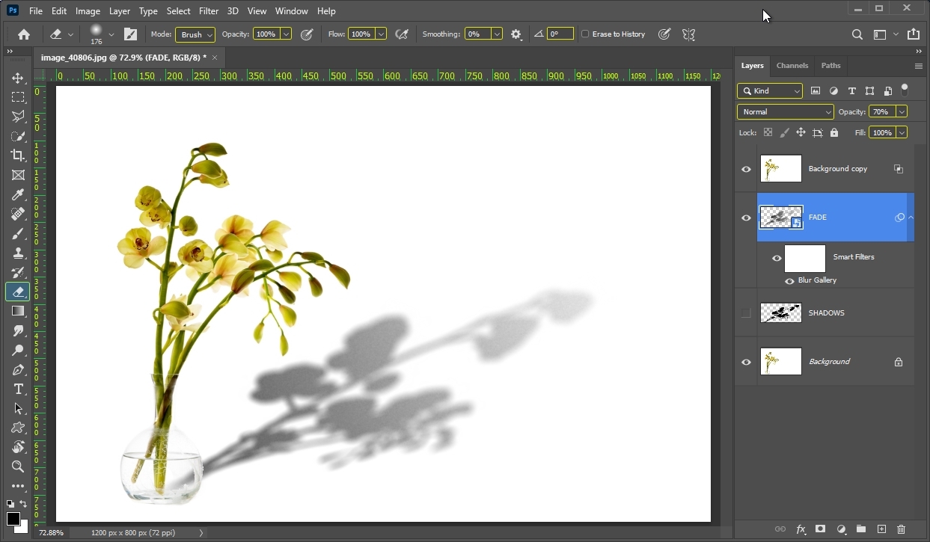Click the brush angle input field

[560, 34]
